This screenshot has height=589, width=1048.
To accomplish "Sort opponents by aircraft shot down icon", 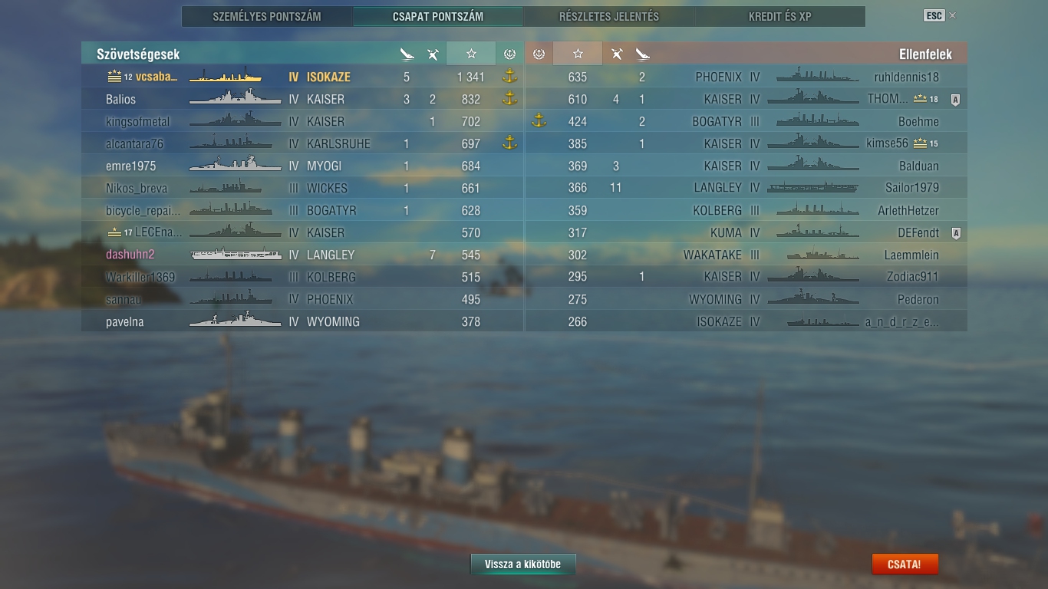I will point(616,54).
